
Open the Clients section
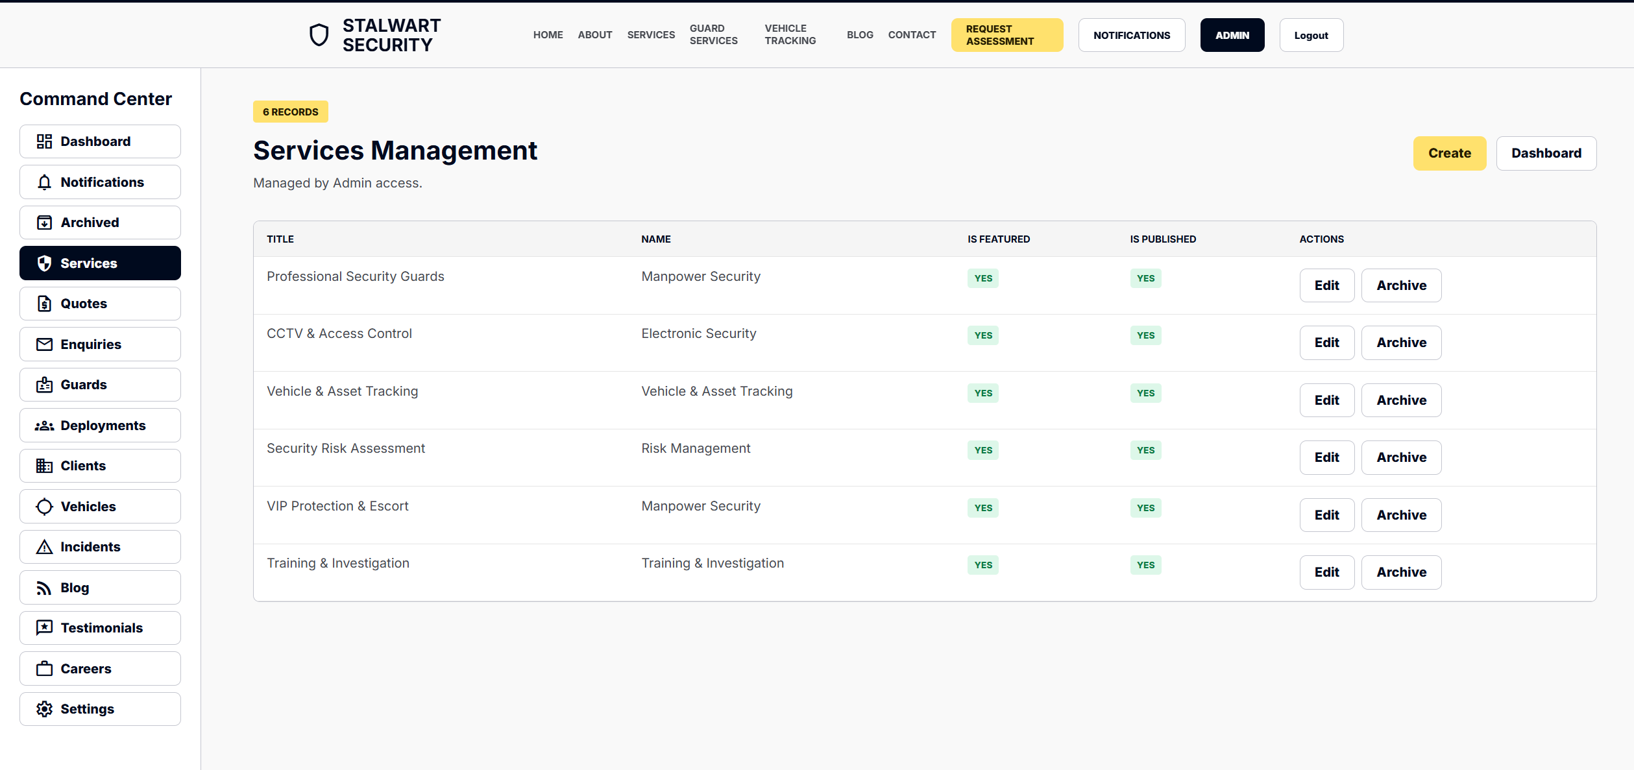100,466
